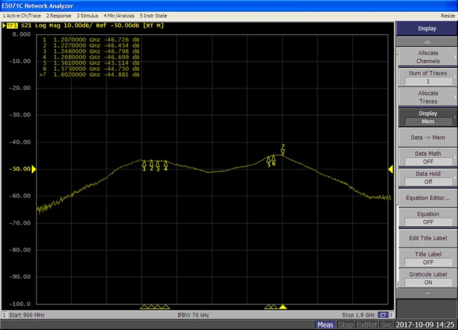
Task: Click the marker 3 readout 1.2460000 GHz row
Action: (91, 51)
